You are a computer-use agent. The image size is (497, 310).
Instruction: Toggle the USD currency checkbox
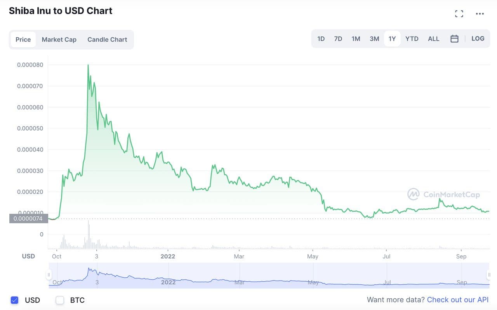coord(15,300)
